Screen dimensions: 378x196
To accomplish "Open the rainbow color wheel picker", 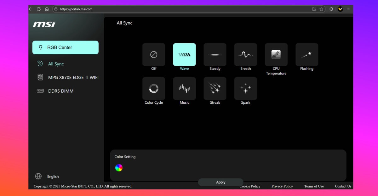I will [x=119, y=168].
